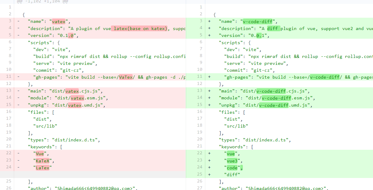This screenshot has height=190, width=373.
Task: Click the plus marker on right line 3
Action: click(209, 21)
